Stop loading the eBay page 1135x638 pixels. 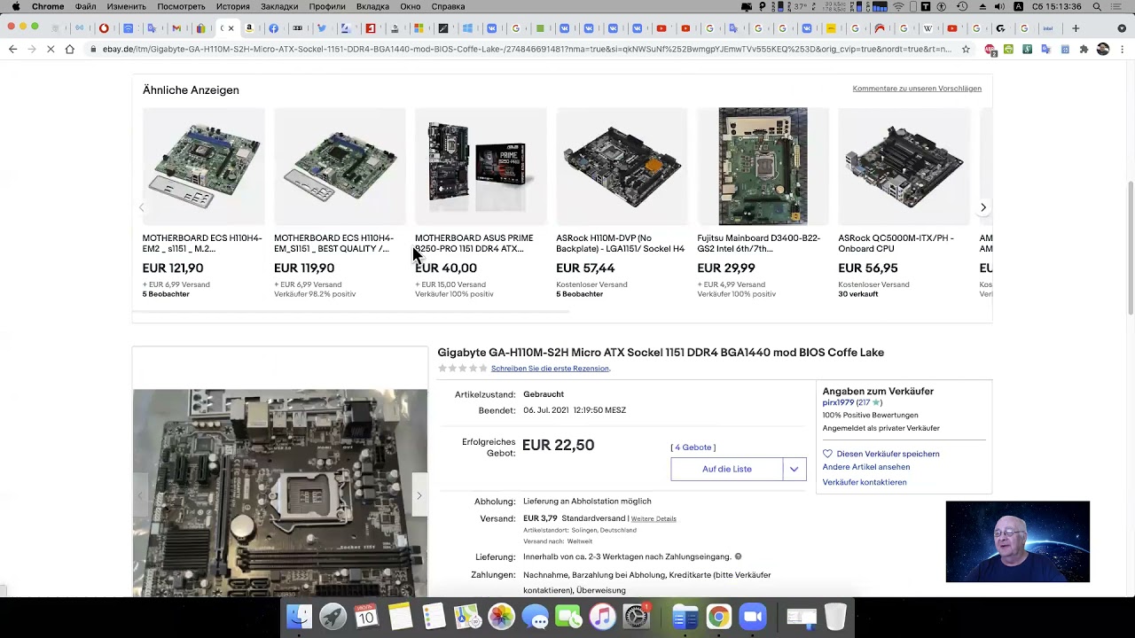50,50
